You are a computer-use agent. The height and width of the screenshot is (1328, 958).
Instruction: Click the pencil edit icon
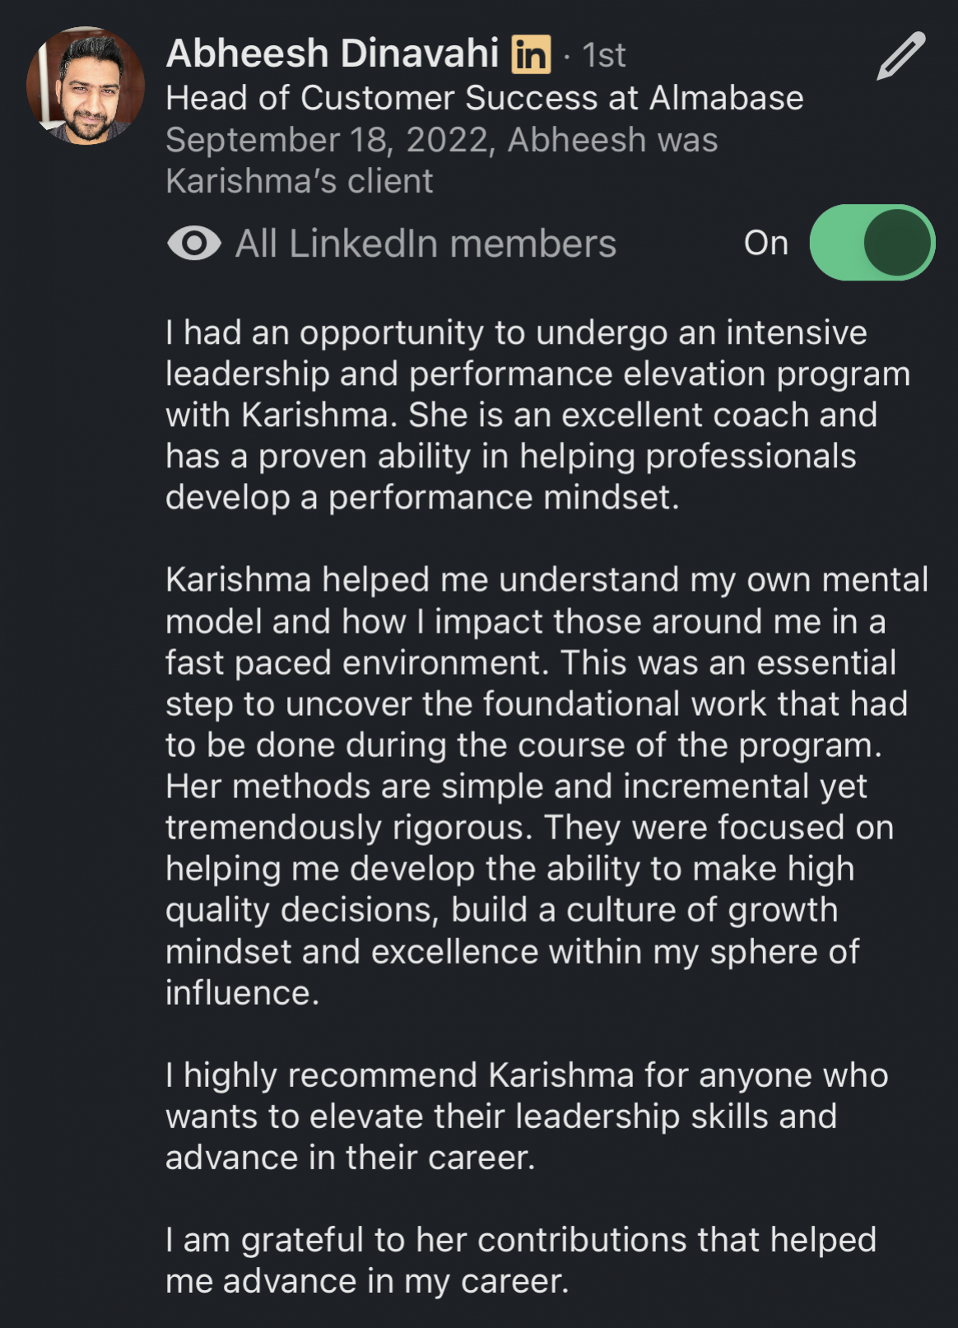pos(900,56)
